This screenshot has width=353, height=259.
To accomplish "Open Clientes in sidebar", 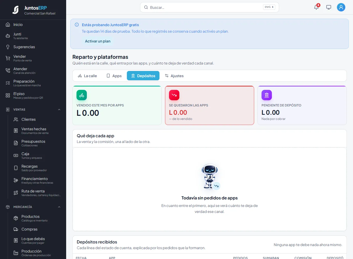I will [37, 119].
